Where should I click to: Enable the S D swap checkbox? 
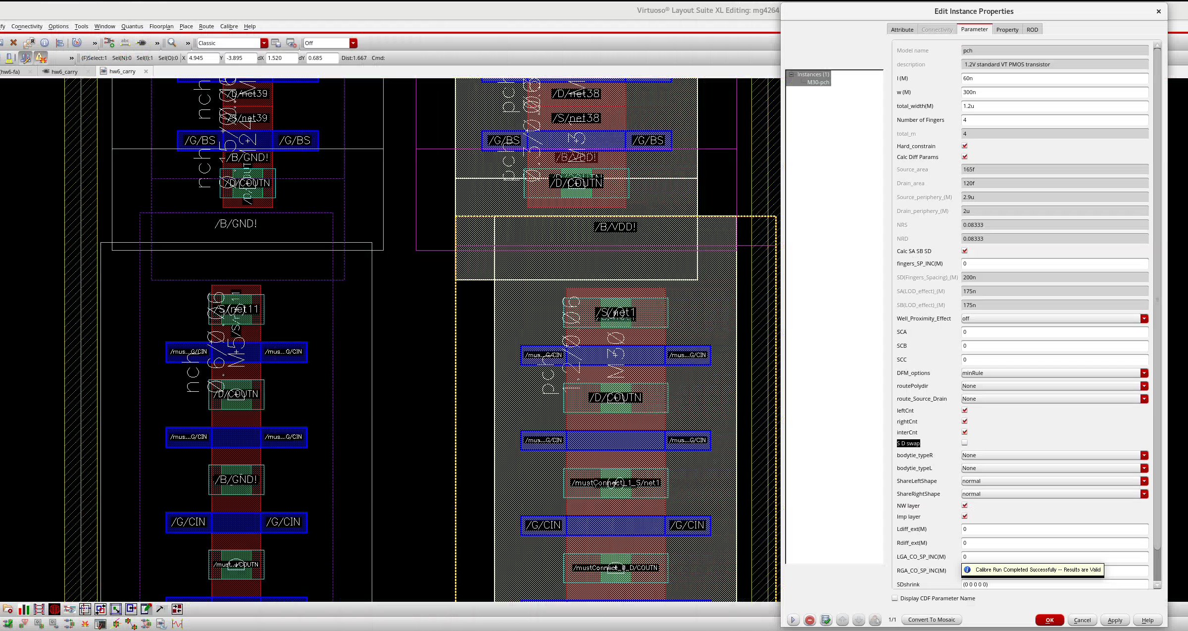(964, 443)
